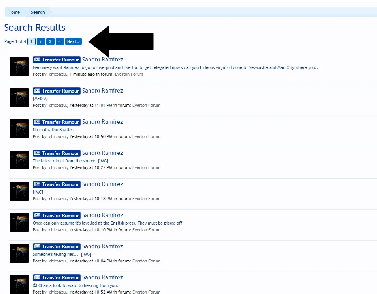The image size is (377, 294).
Task: Open Sandro Ramirez thread from first result
Action: click(x=102, y=60)
